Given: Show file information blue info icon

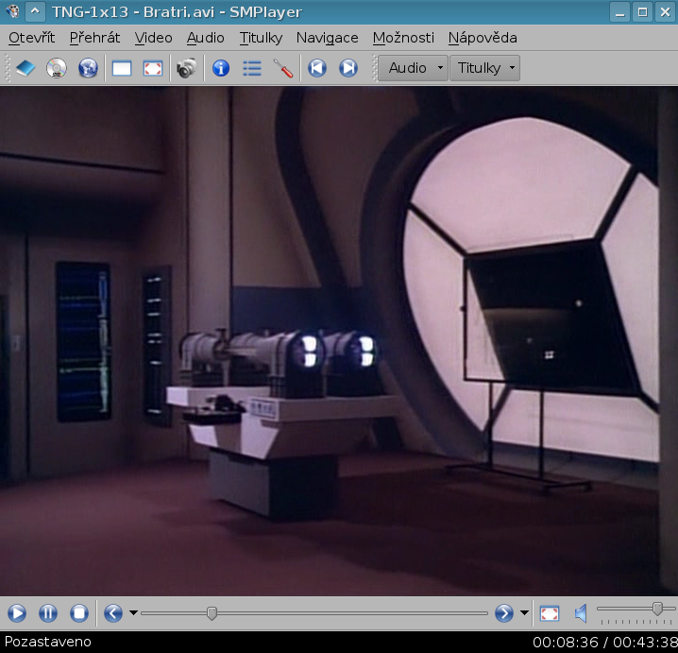Looking at the screenshot, I should pyautogui.click(x=221, y=68).
